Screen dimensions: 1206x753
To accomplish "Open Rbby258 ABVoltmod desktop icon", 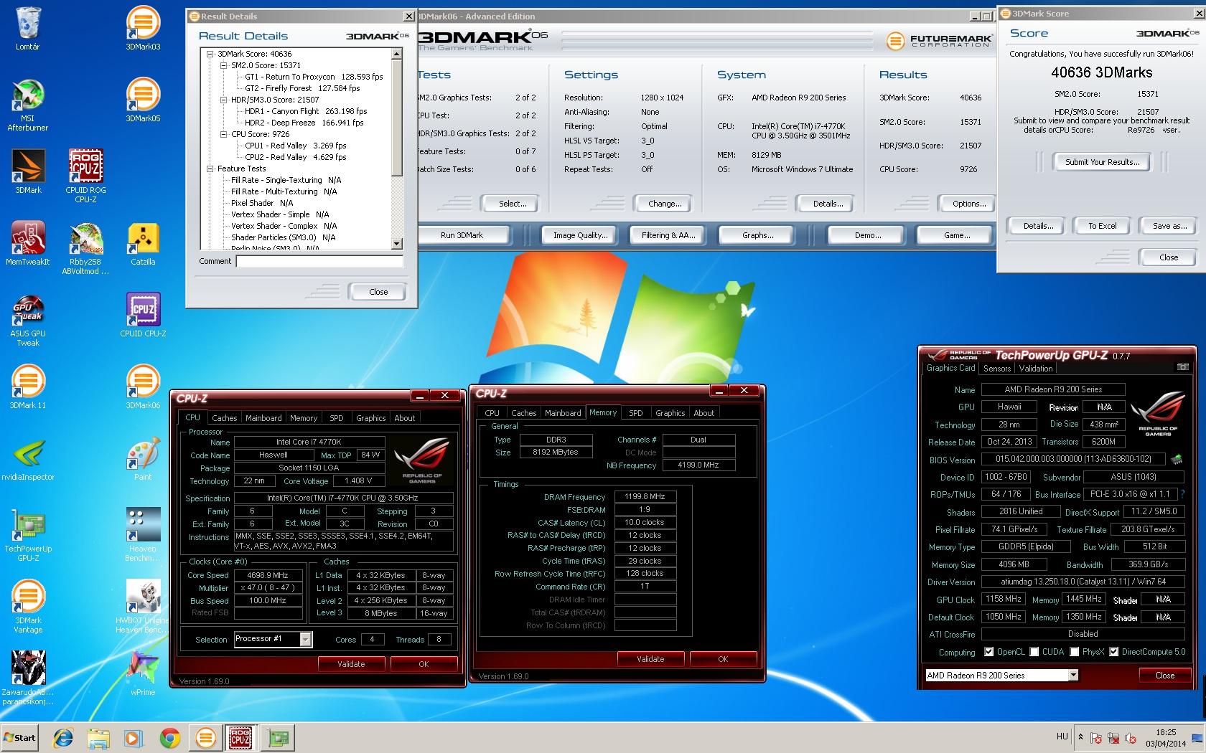I will point(85,248).
